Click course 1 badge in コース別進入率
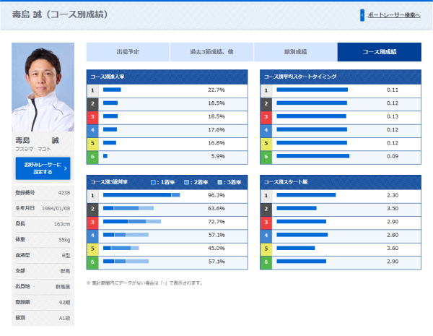This screenshot has height=336, width=433. (93, 90)
